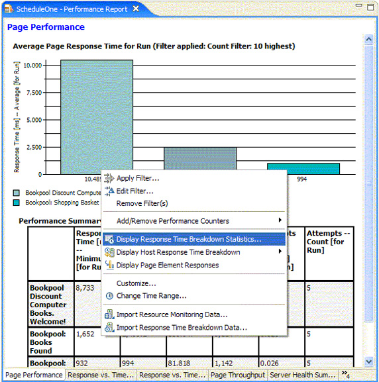Click the Change Time Range clock icon
Screen dimensions: 379x382
click(109, 296)
